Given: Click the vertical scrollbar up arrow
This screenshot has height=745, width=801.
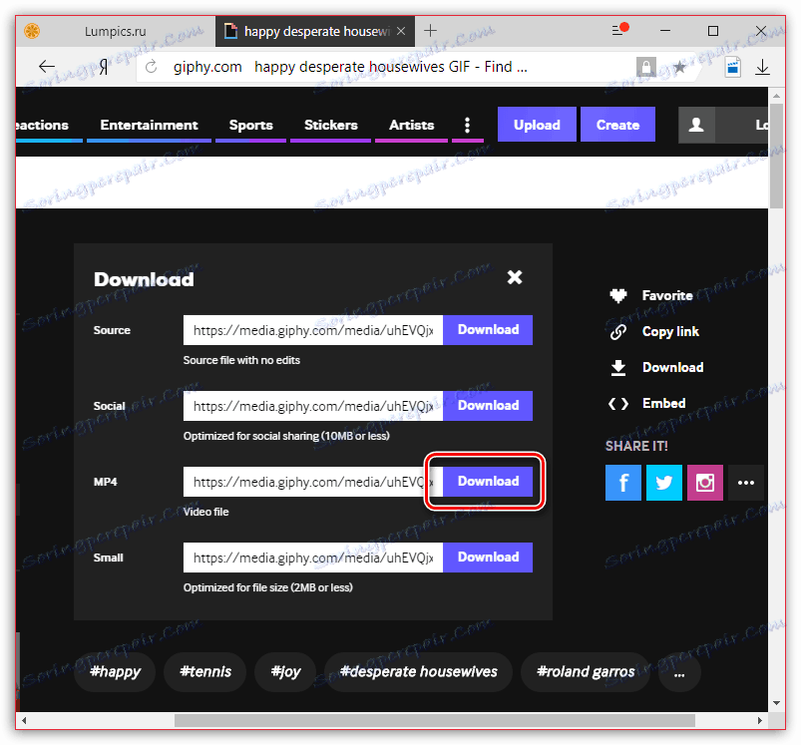Looking at the screenshot, I should tap(776, 96).
